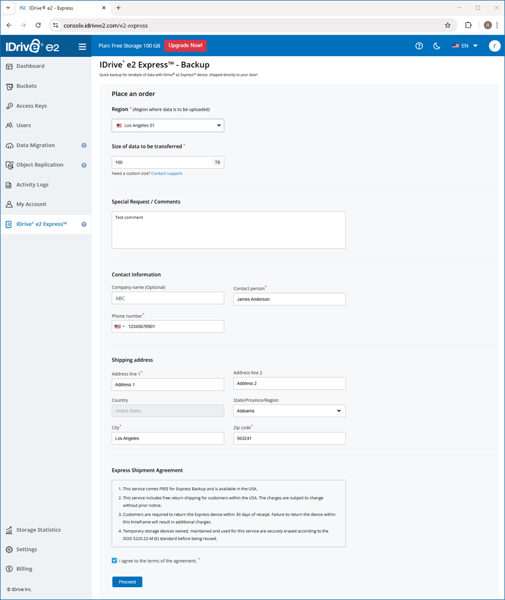Click the Settings gear icon
Image resolution: width=505 pixels, height=600 pixels.
pos(9,549)
